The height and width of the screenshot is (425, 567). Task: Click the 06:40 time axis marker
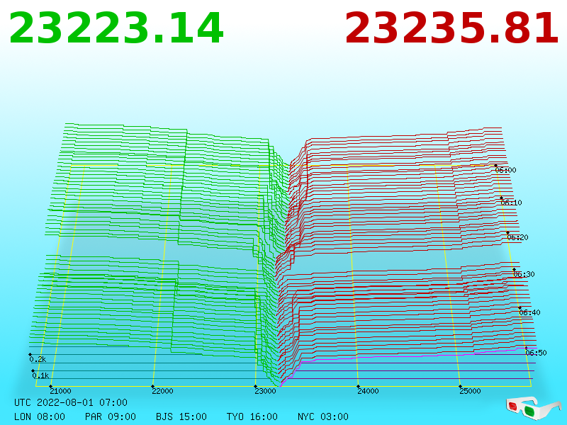click(x=529, y=312)
